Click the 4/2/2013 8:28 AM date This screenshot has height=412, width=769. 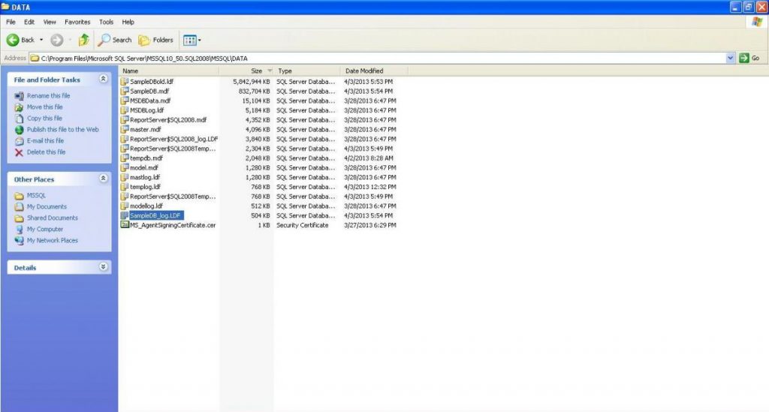[368, 158]
